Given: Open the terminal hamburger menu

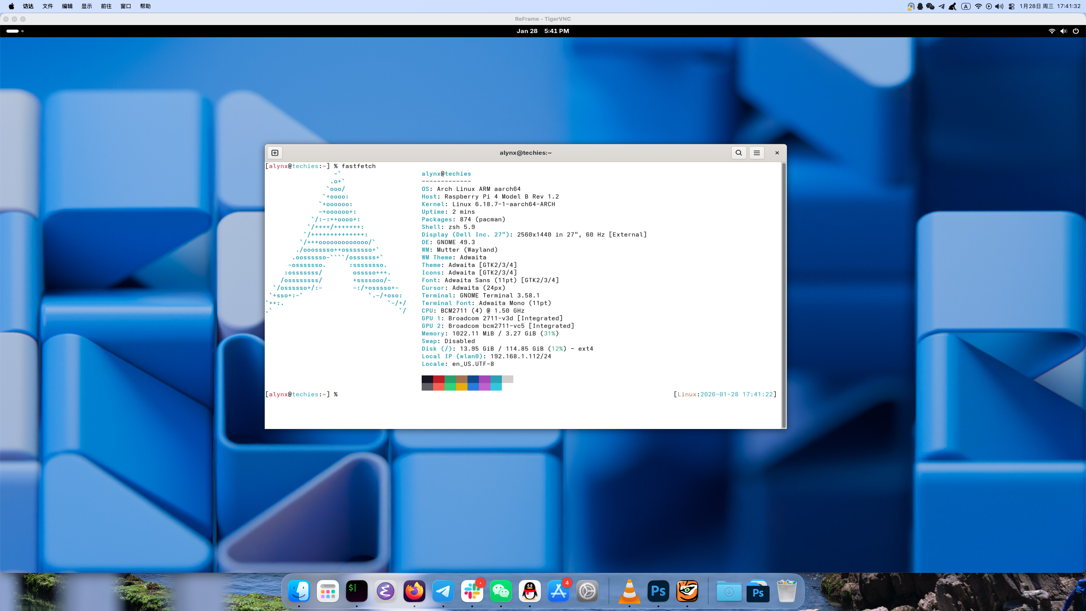Looking at the screenshot, I should coord(756,153).
